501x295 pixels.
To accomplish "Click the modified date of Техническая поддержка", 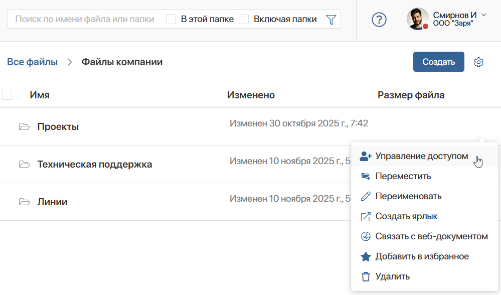I will click(x=290, y=161).
